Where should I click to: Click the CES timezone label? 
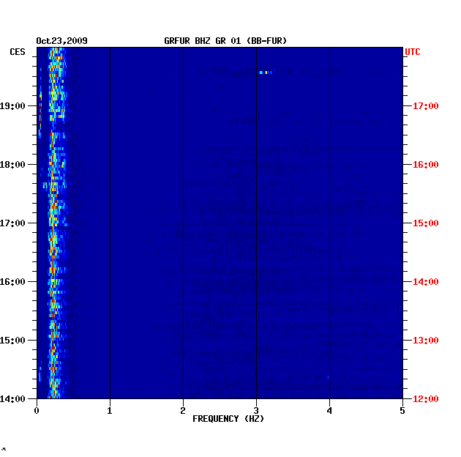[x=18, y=52]
